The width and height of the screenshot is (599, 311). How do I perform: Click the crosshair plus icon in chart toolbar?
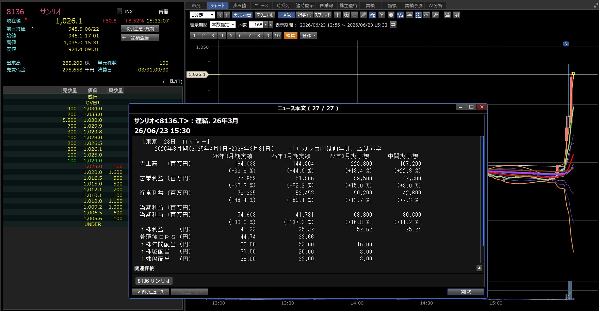point(337,15)
